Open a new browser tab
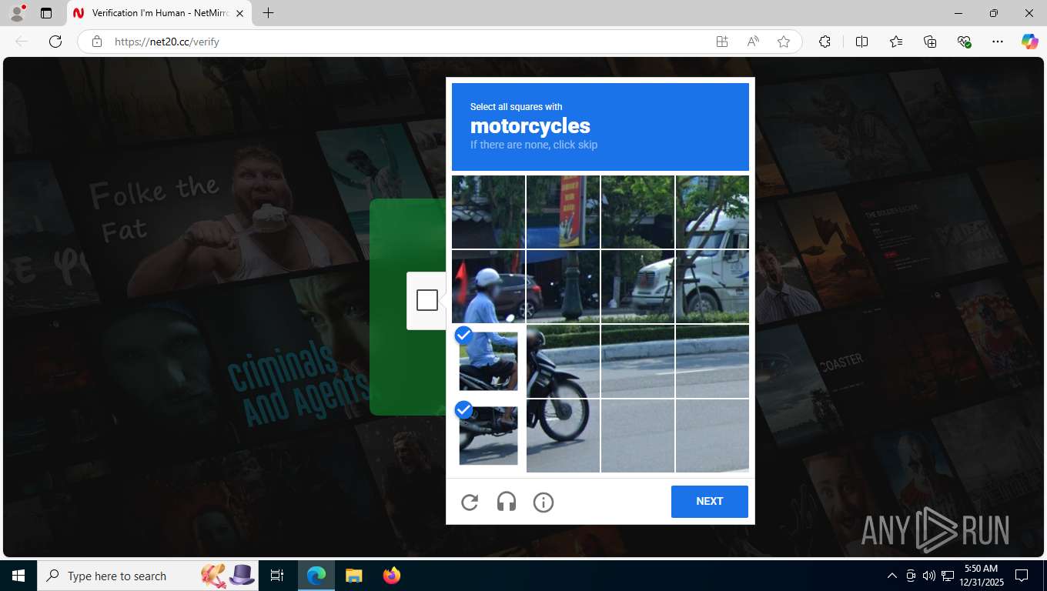This screenshot has height=591, width=1047. tap(268, 13)
